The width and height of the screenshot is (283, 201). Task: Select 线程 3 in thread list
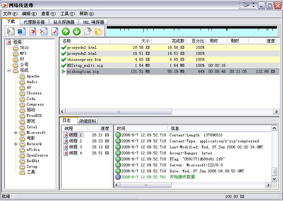75,147
